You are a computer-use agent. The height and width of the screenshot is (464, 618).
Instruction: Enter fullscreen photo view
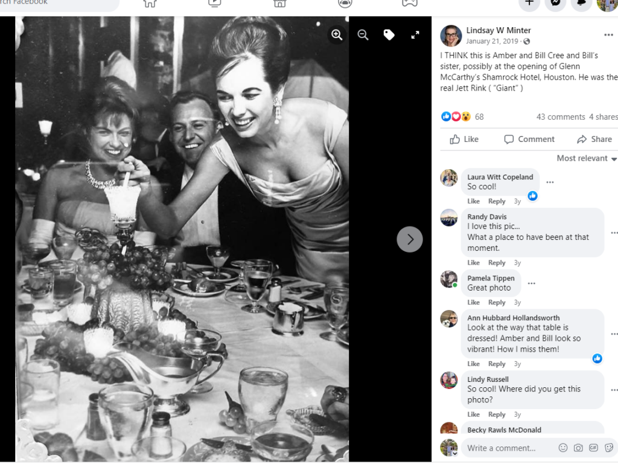[415, 35]
